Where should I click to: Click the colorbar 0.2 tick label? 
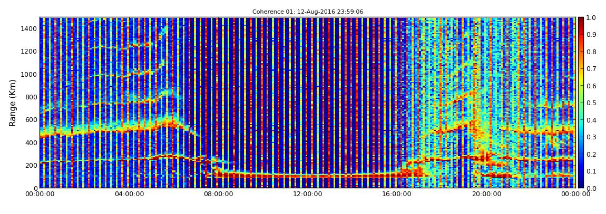coord(591,154)
